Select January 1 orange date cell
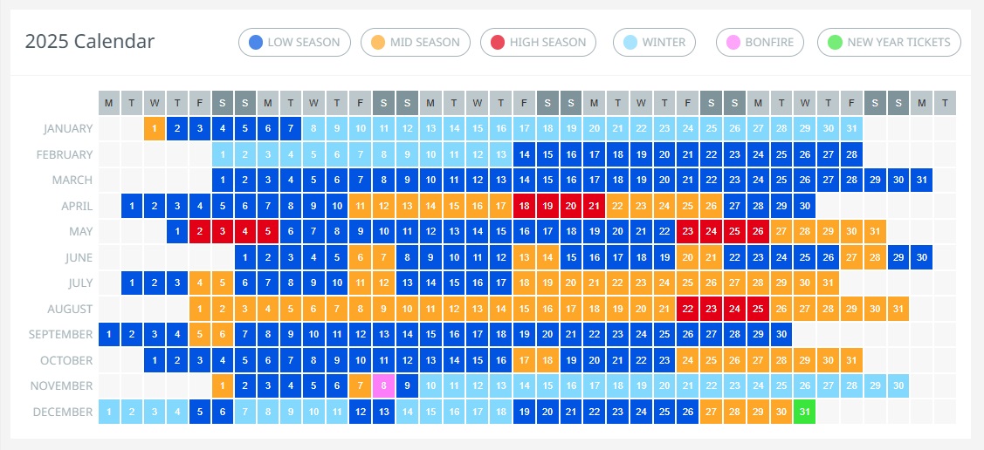The image size is (984, 450). (155, 129)
